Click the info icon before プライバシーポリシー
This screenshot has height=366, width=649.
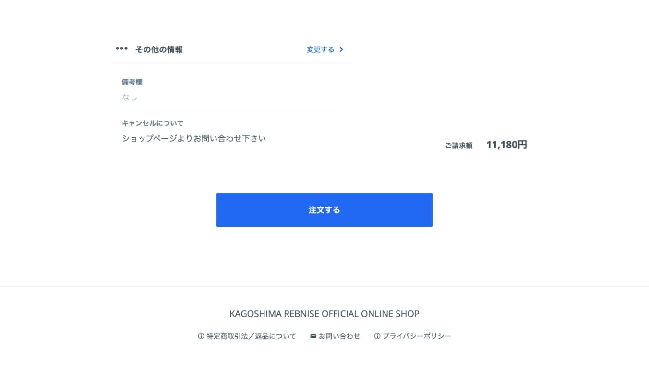click(x=377, y=336)
